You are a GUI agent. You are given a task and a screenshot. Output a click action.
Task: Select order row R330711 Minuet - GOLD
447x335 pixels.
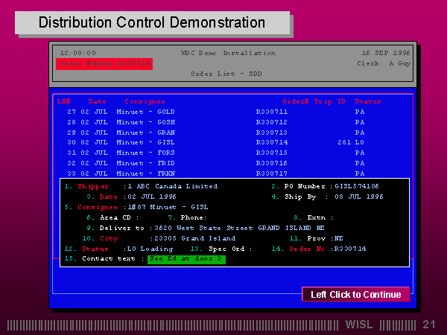pyautogui.click(x=216, y=112)
